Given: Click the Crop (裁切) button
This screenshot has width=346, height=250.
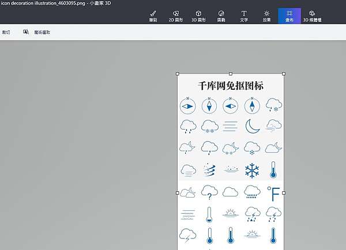Looking at the screenshot, I should [x=6, y=32].
